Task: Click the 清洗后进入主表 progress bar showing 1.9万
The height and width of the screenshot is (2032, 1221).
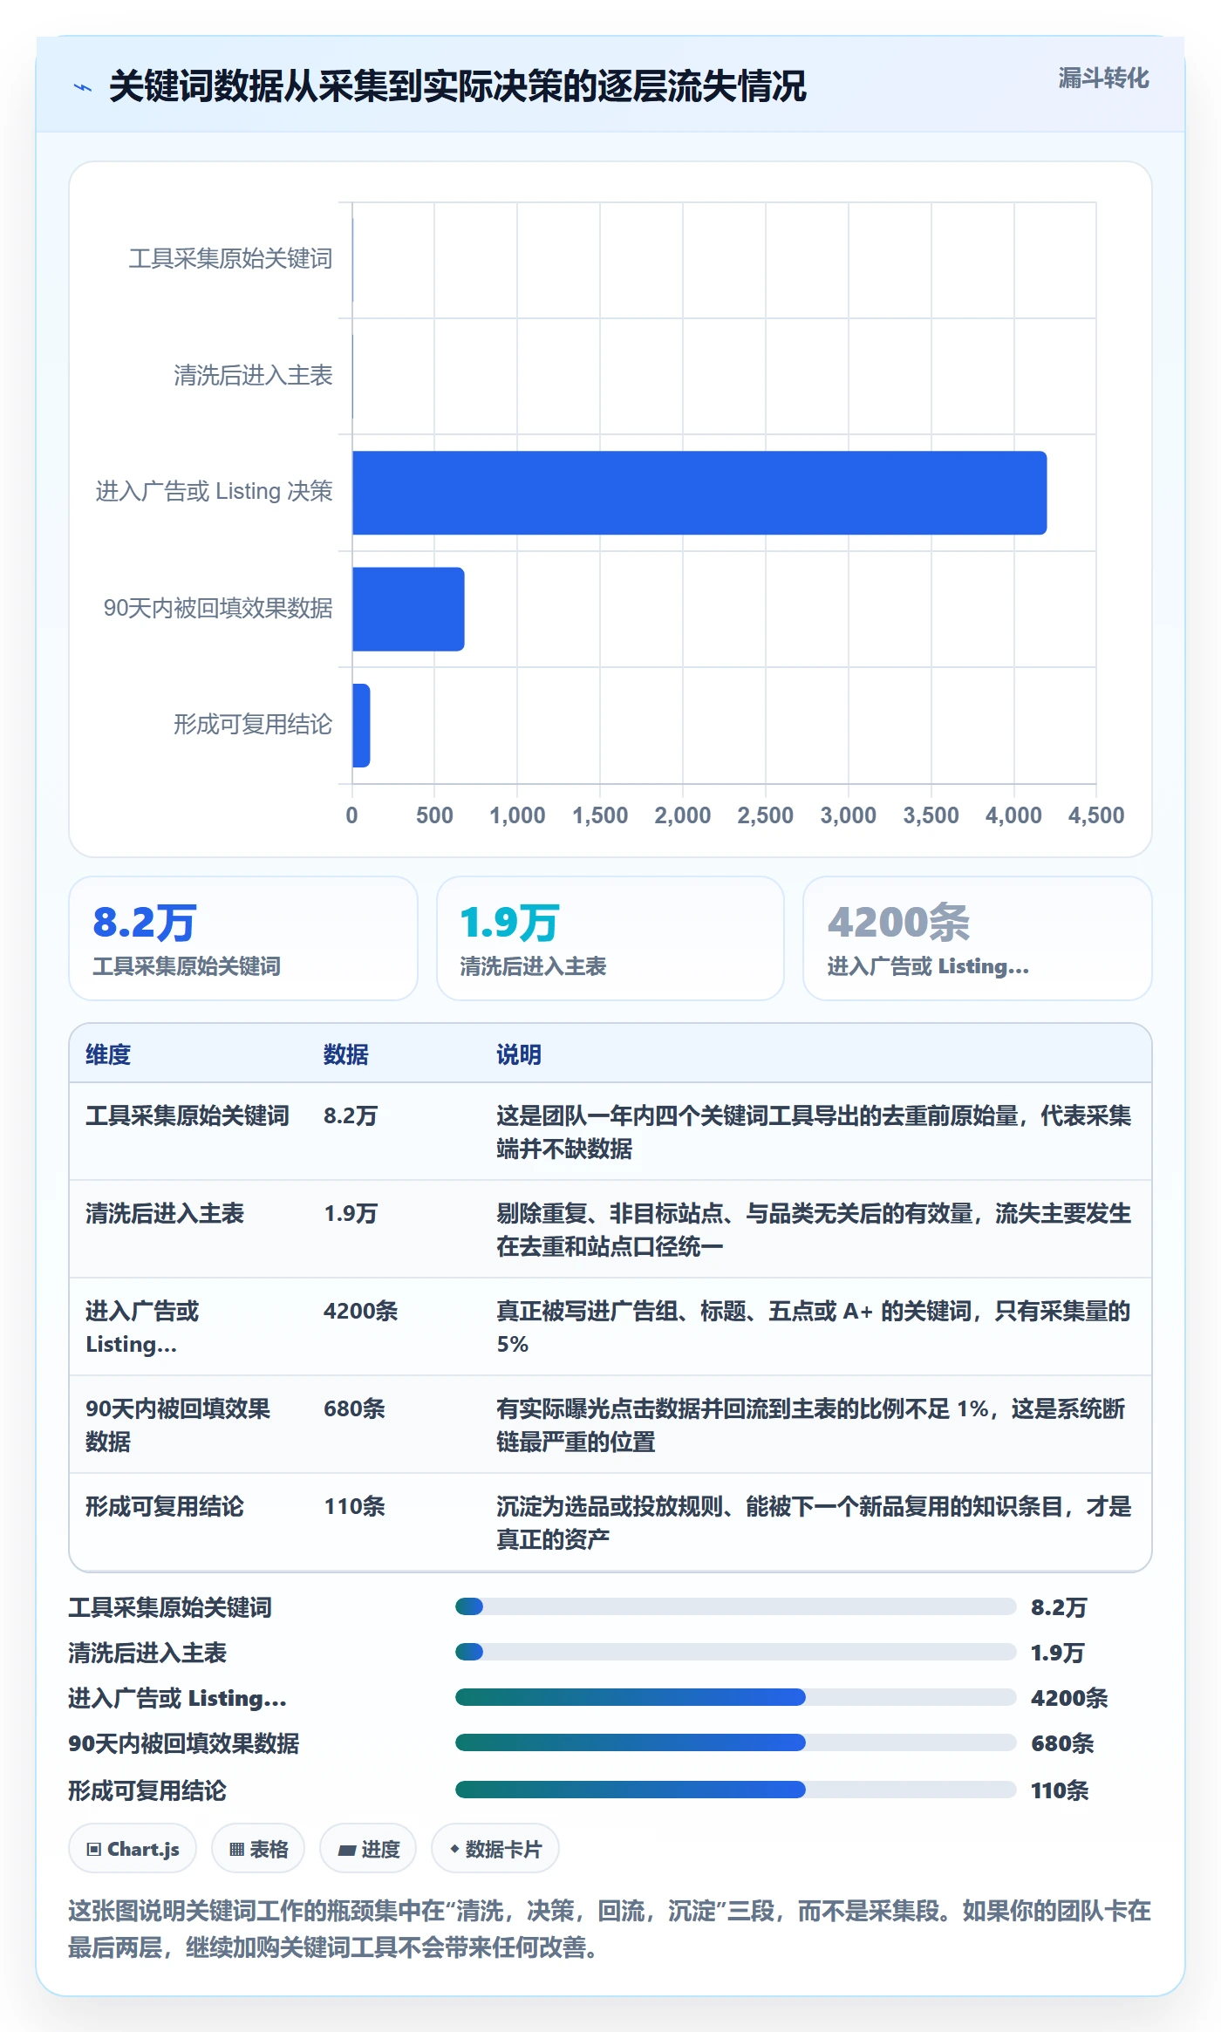Action: [735, 1652]
